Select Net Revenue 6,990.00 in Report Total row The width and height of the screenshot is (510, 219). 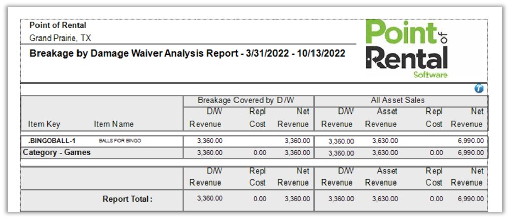[470, 199]
